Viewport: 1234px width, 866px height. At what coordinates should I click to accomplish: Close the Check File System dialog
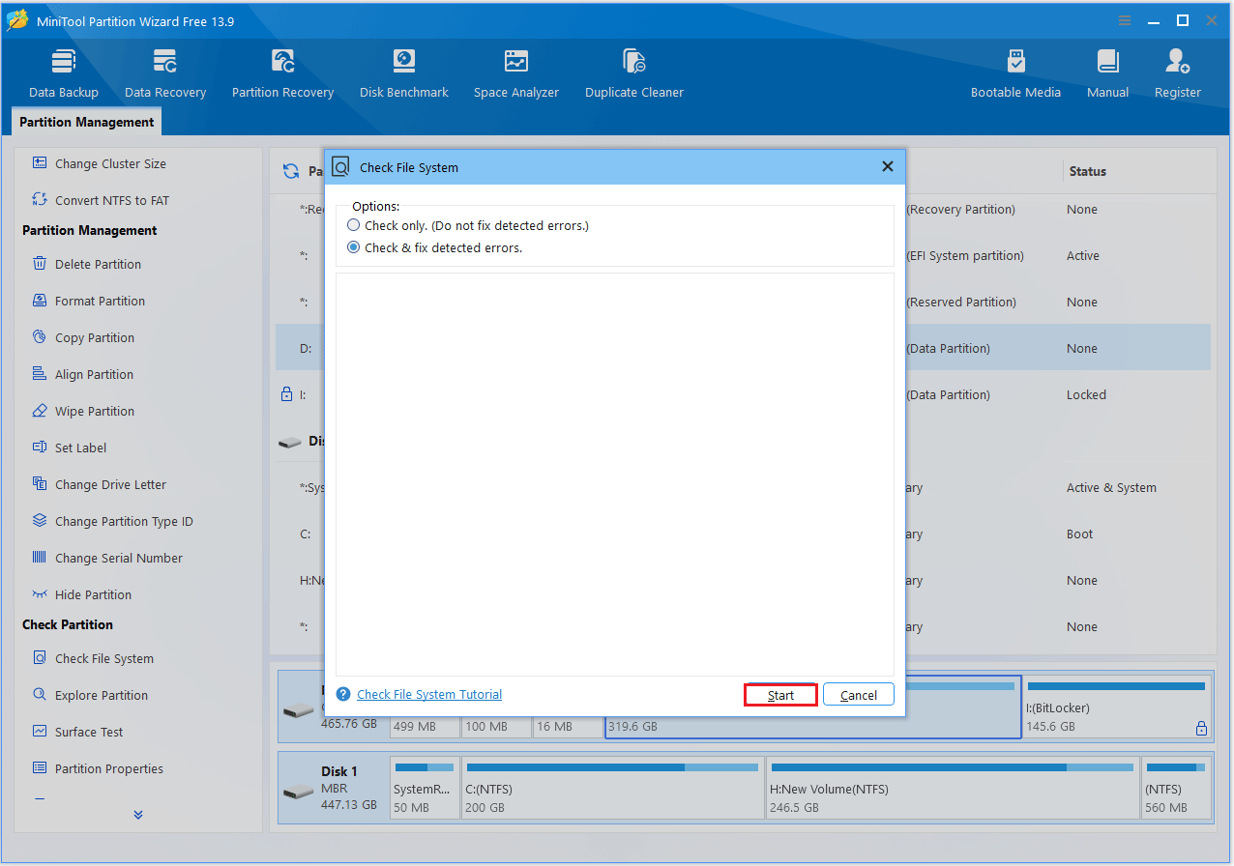pyautogui.click(x=888, y=166)
